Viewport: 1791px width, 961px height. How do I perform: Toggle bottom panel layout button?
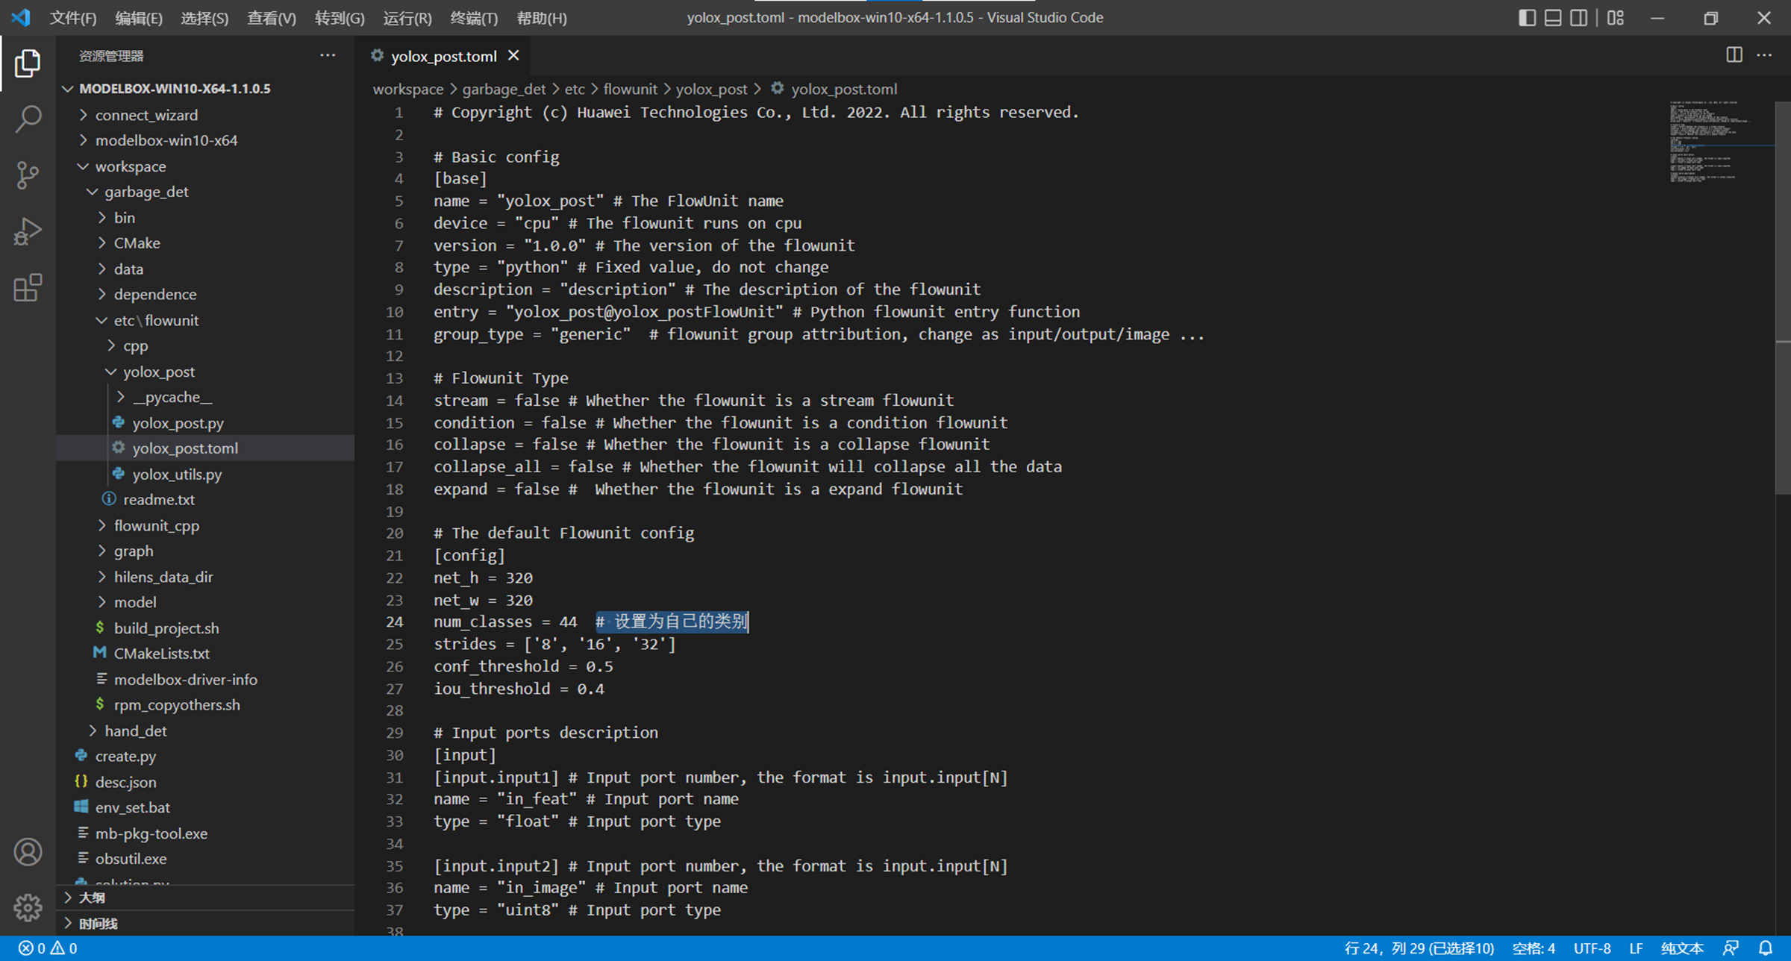coord(1553,18)
